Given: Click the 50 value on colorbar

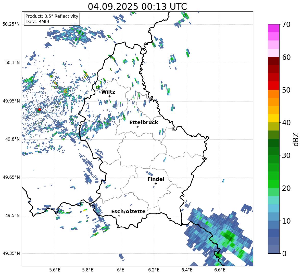Looking at the screenshot, I should [x=286, y=90].
